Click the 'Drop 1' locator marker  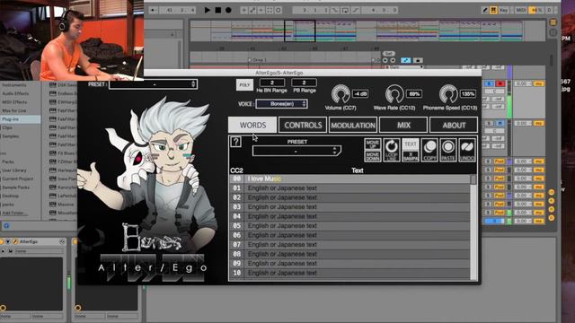tap(258, 60)
